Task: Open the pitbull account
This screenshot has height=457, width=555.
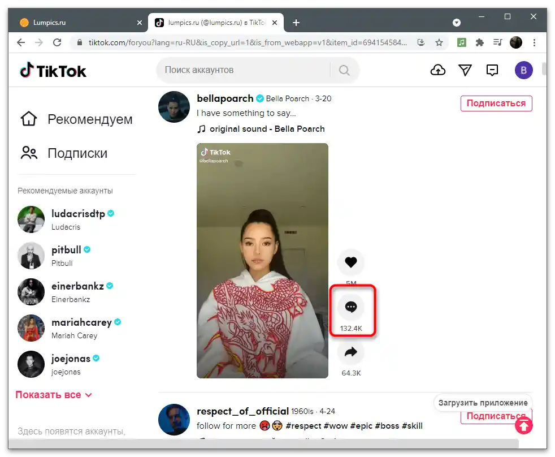Action: click(54, 256)
